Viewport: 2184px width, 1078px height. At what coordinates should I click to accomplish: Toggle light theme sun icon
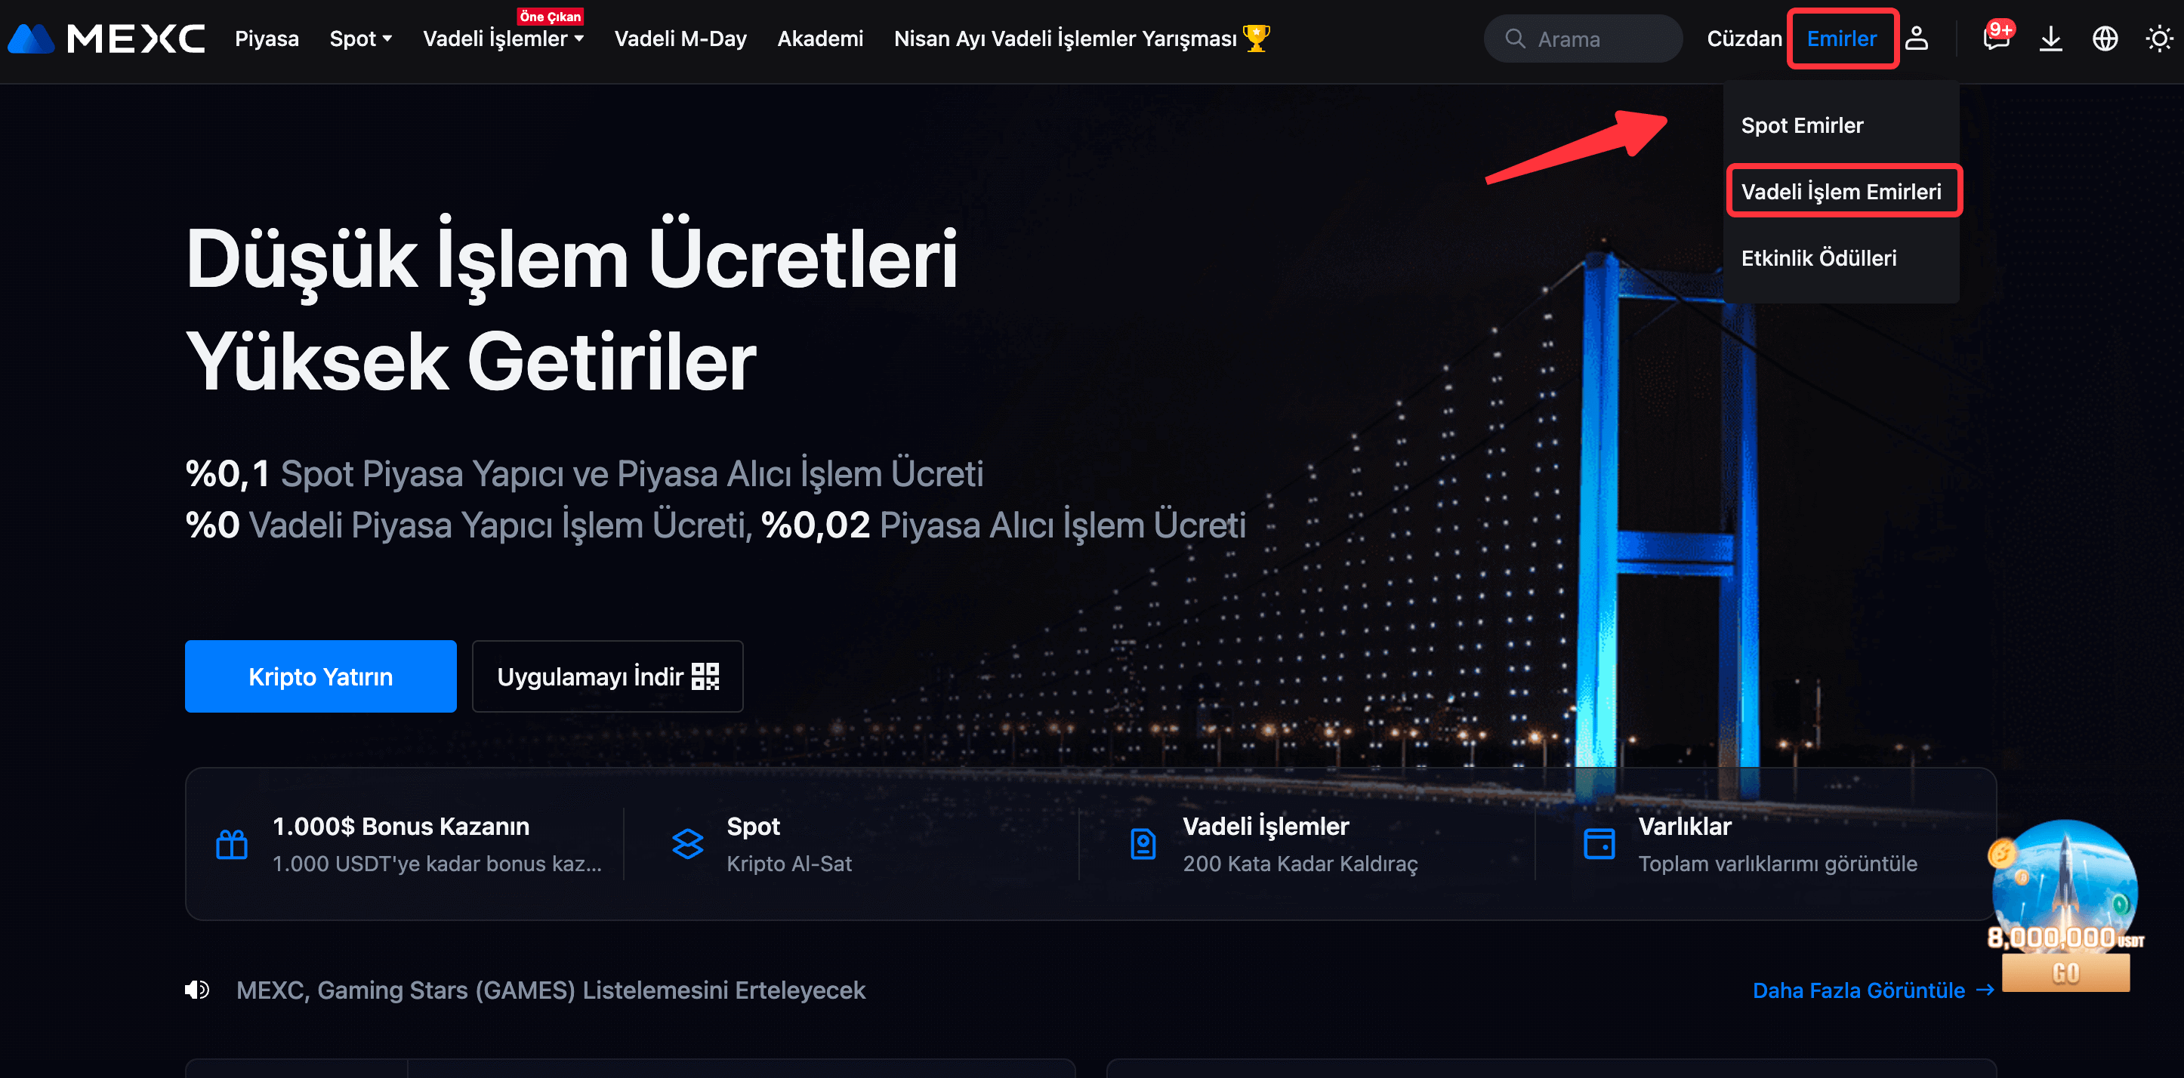(2158, 39)
